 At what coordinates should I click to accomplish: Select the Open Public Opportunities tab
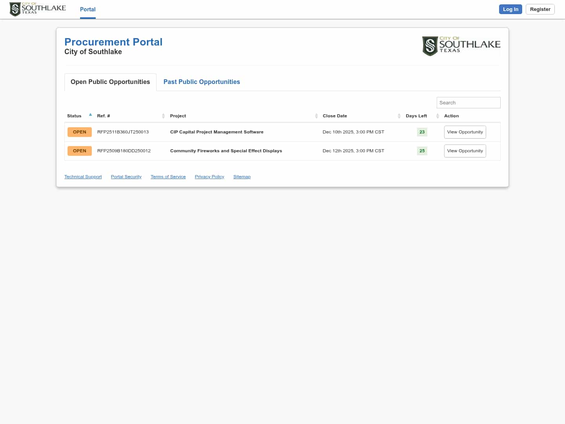pyautogui.click(x=110, y=82)
